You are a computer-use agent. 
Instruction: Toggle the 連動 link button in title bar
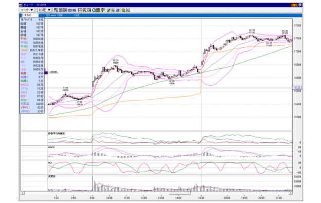pyautogui.click(x=294, y=5)
